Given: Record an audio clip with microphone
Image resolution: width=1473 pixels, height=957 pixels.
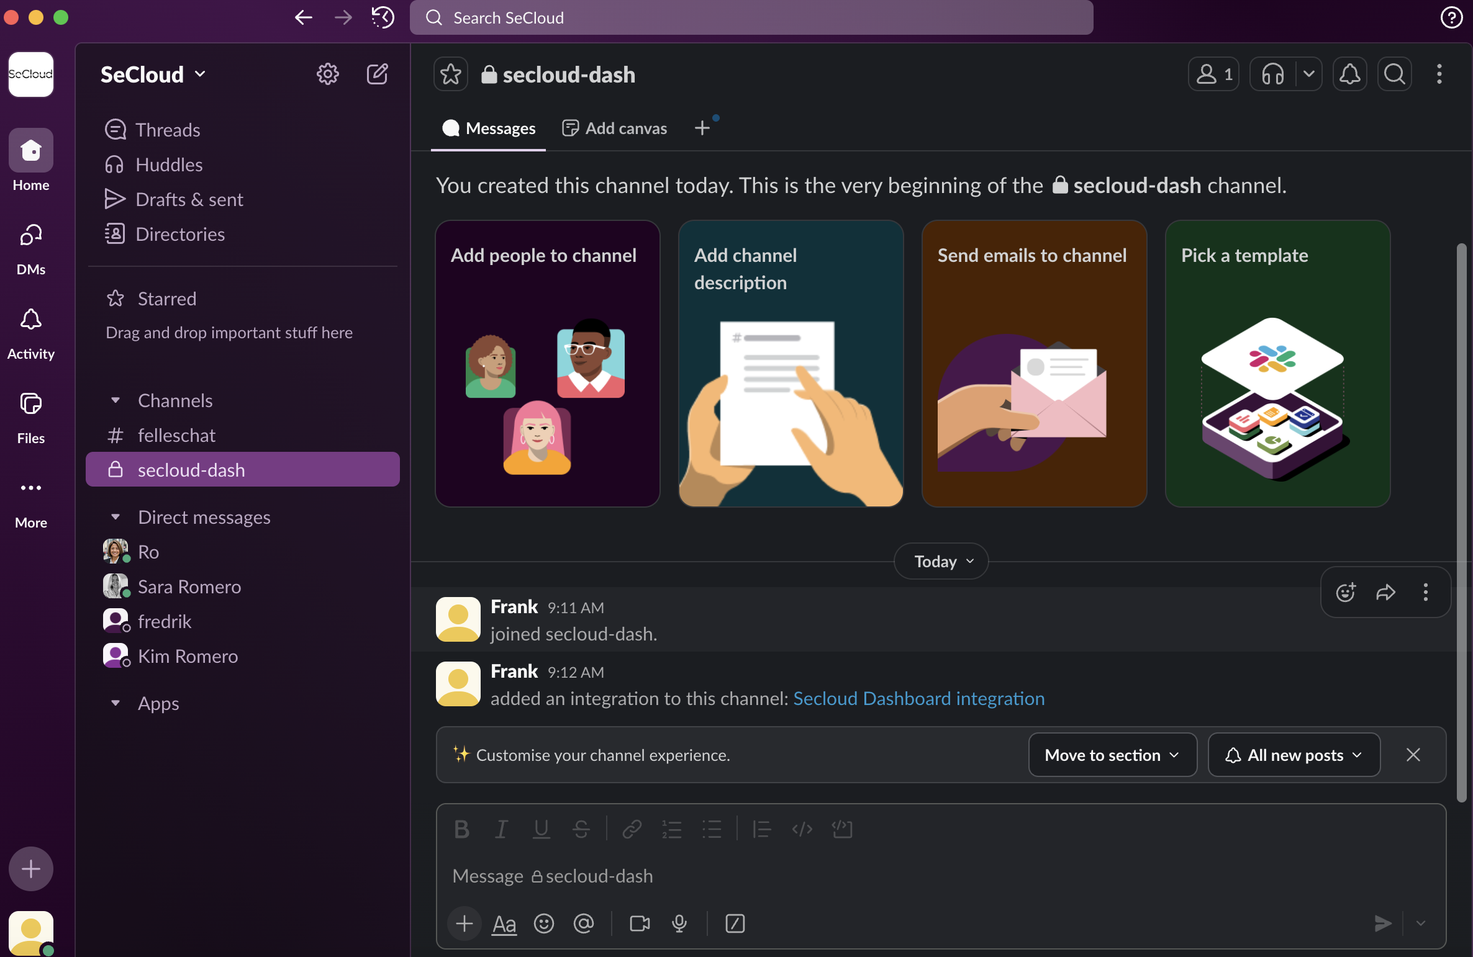Looking at the screenshot, I should click(x=679, y=923).
